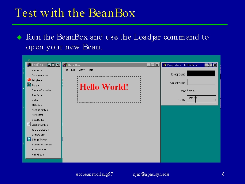Select 'JDBC SELECT' in the ToolBox
This screenshot has height=184, width=245.
click(x=40, y=130)
